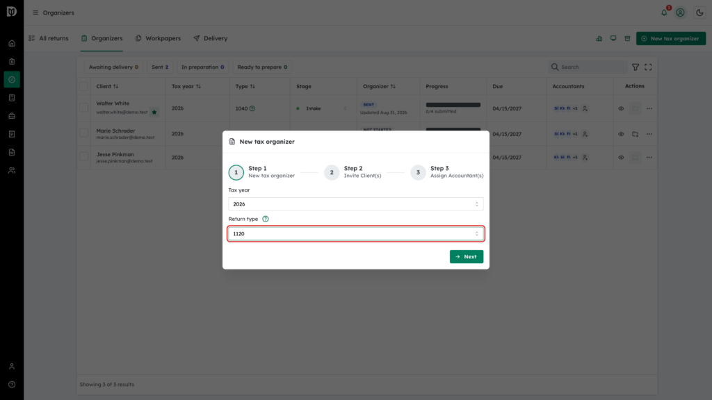
Task: Click the Next button in the dialog
Action: (467, 257)
